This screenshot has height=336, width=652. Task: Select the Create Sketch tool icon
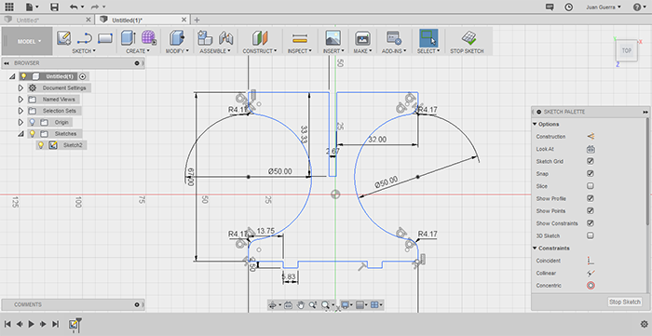[x=64, y=38]
